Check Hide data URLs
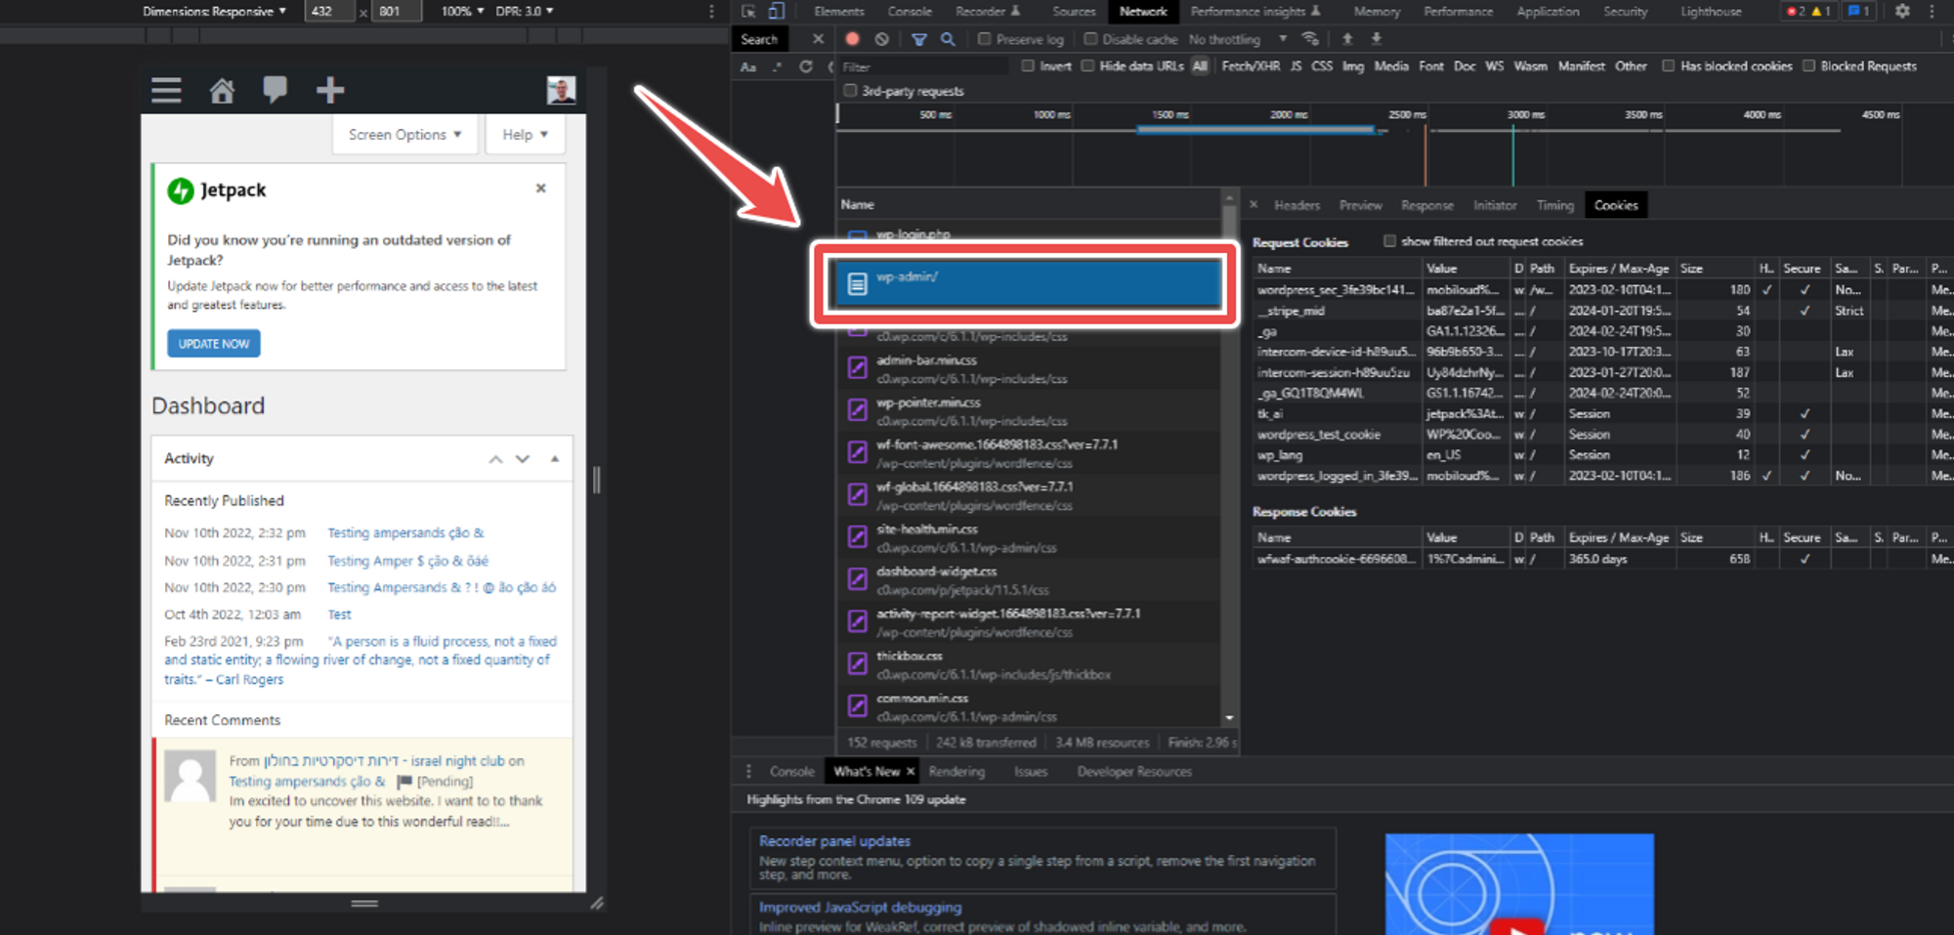1954x935 pixels. (x=1087, y=66)
